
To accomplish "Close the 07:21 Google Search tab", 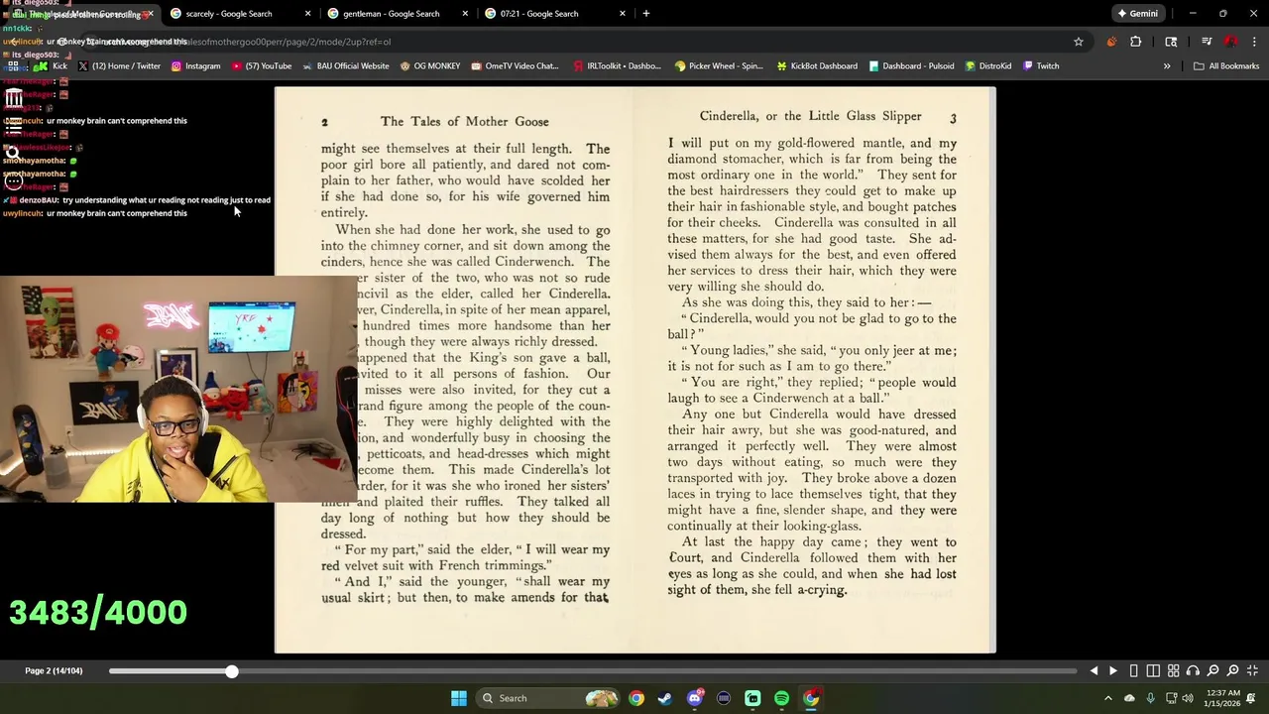I will (623, 14).
